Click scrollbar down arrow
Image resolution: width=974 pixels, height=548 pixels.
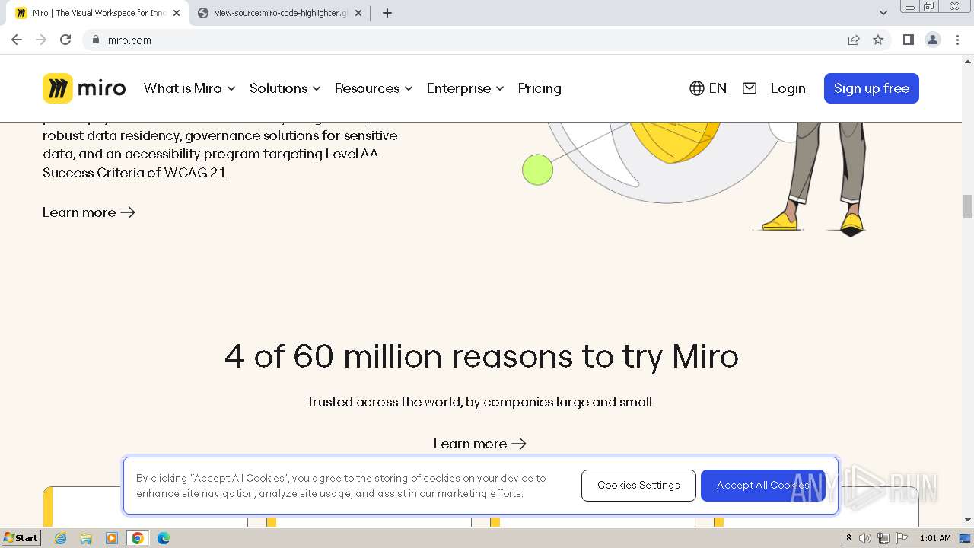pyautogui.click(x=968, y=520)
